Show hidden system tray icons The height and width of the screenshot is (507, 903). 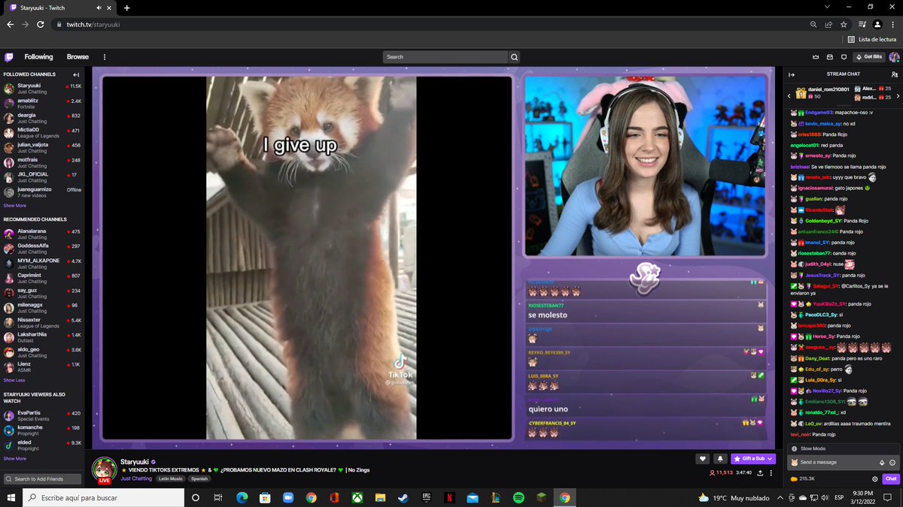point(780,497)
